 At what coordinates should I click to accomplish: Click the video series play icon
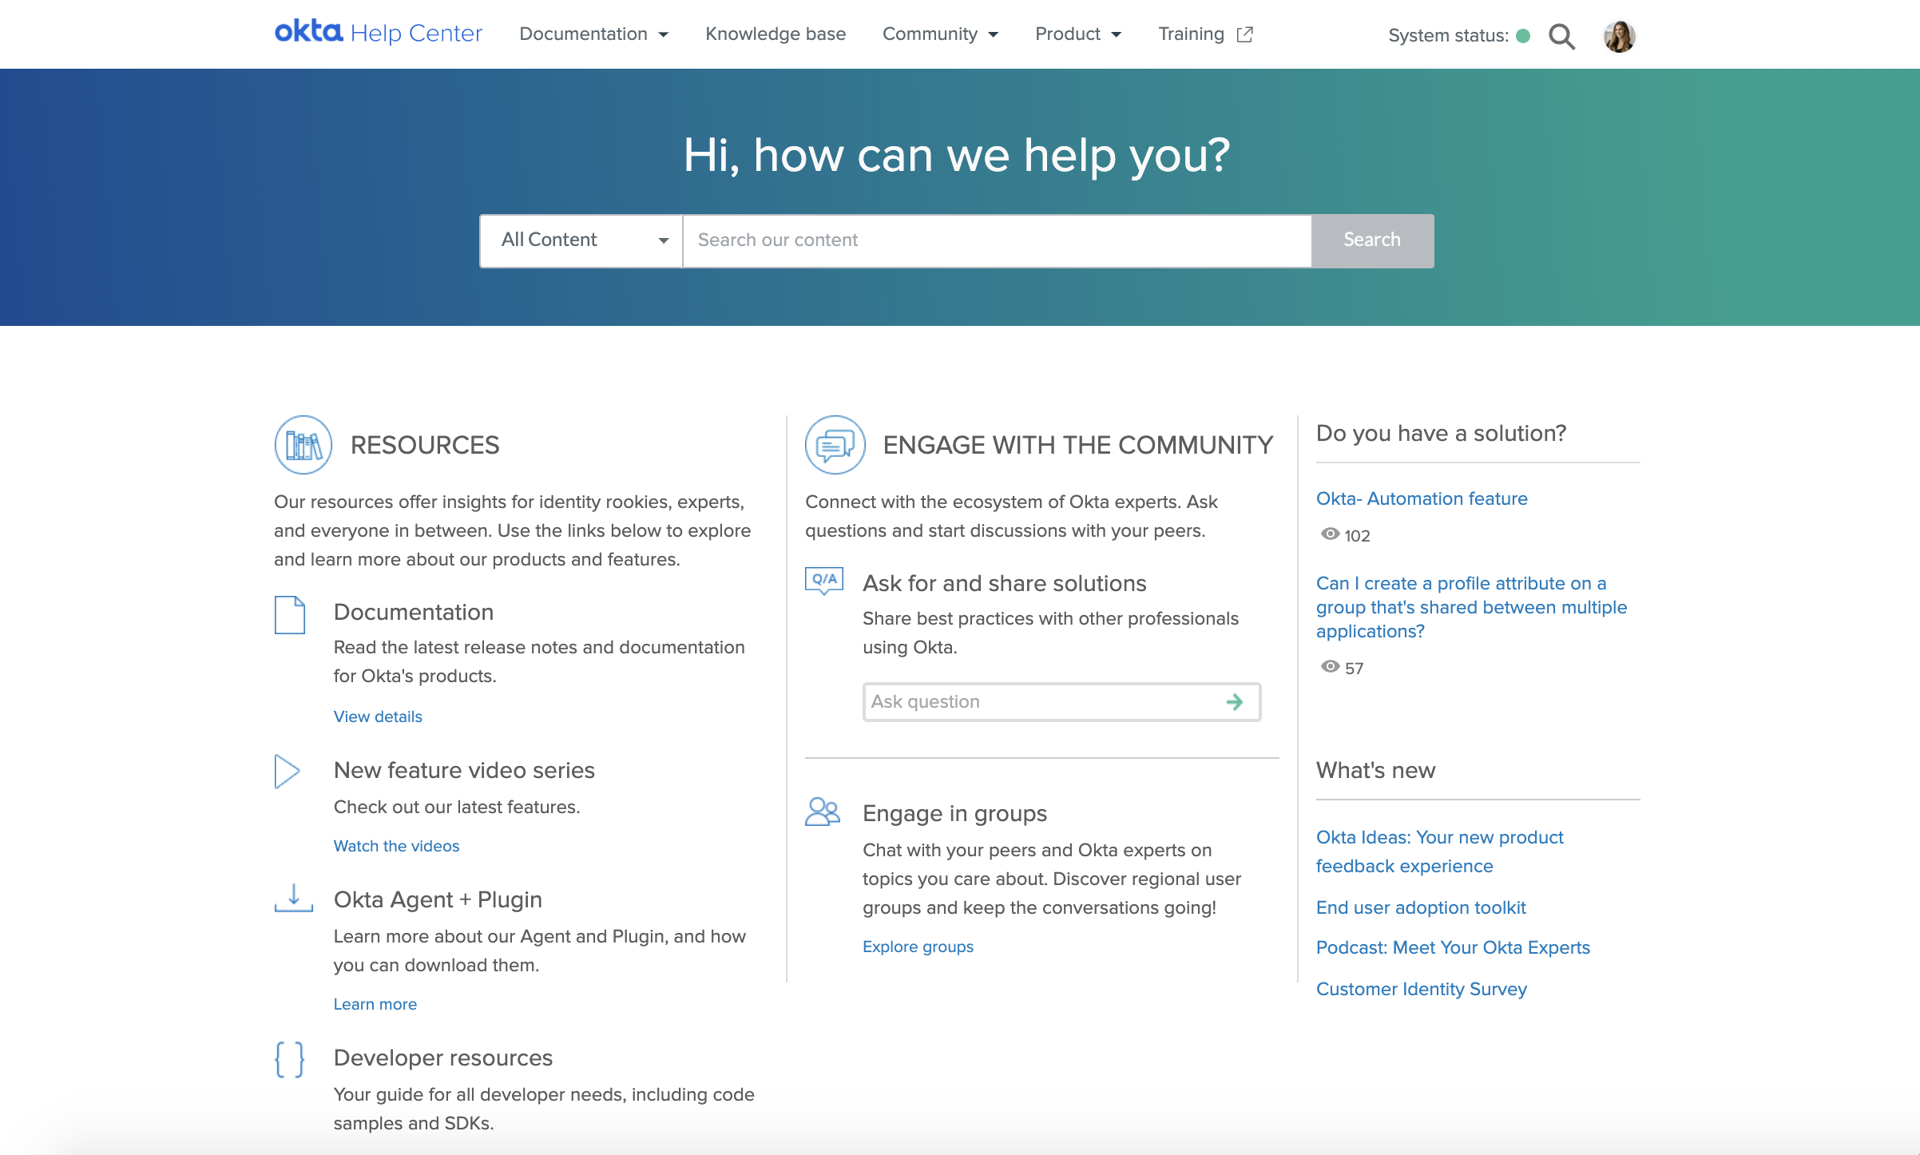click(287, 772)
